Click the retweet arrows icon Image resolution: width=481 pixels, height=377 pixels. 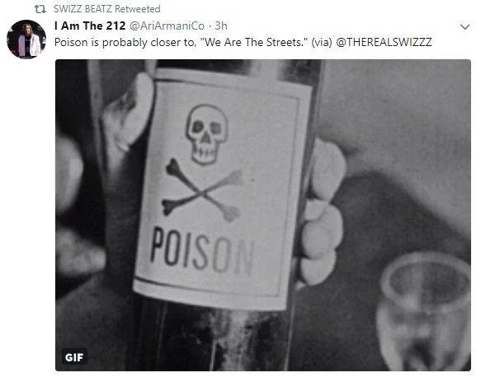(x=40, y=10)
